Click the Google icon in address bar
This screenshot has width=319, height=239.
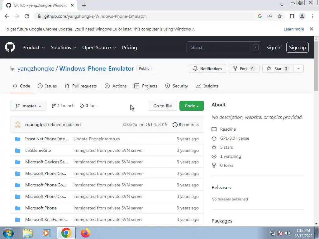(x=259, y=16)
